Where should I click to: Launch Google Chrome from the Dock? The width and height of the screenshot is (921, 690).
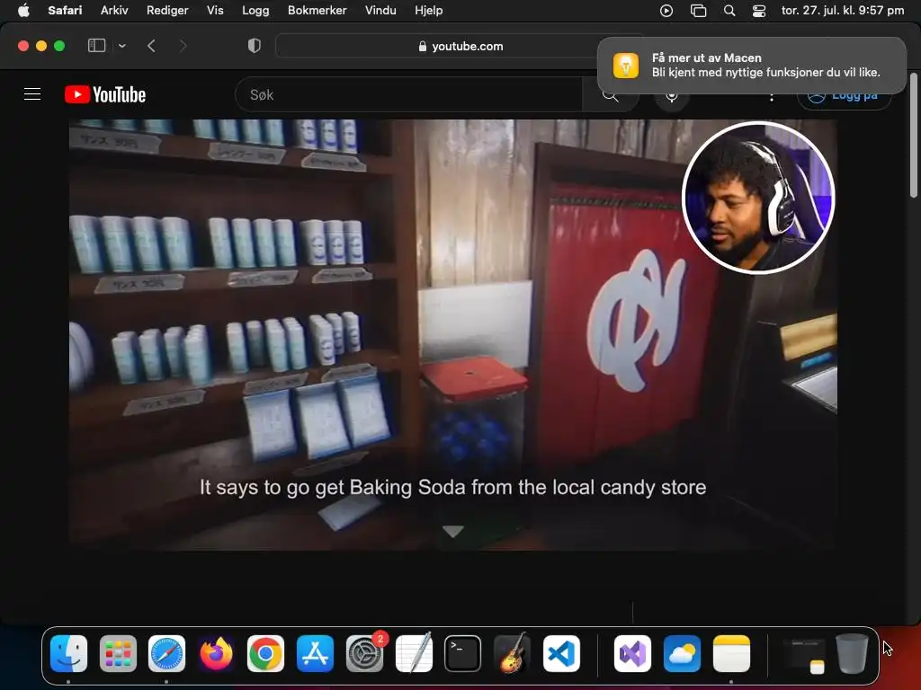pos(265,654)
